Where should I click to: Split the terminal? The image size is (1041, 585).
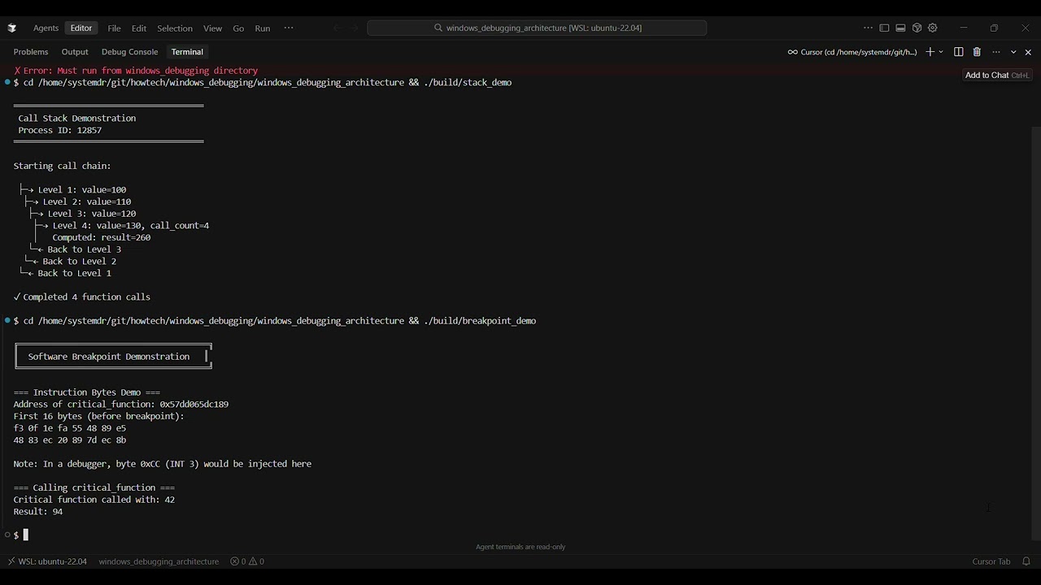pos(959,52)
